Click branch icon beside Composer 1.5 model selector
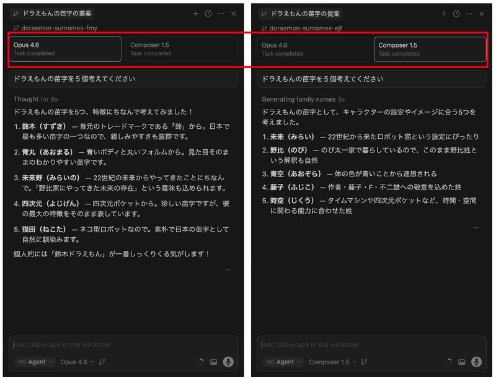This screenshot has width=496, height=379. (x=364, y=362)
